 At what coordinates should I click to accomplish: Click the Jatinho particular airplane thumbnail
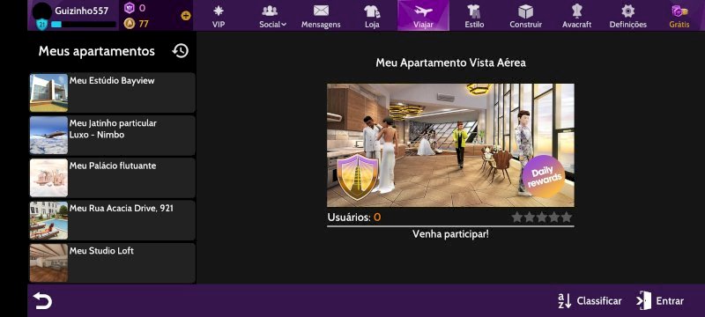(48, 135)
